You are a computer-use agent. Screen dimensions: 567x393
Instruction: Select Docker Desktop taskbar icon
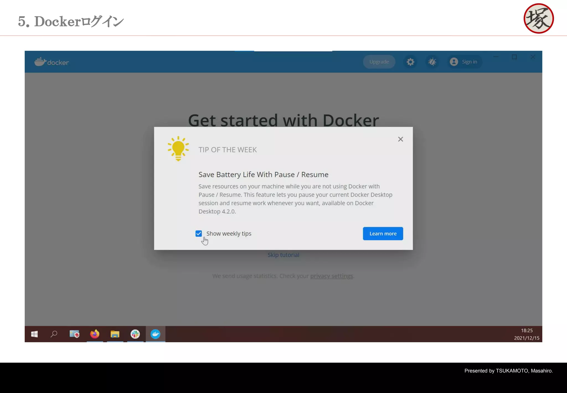coord(156,334)
